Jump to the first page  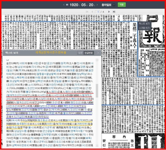[x=87, y=12]
